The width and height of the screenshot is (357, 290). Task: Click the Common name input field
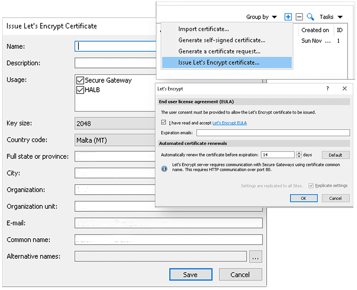[168, 240]
